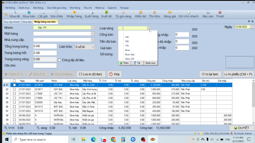Click the Cắt giá toolbar icon
255x143 pixels.
(42, 14)
